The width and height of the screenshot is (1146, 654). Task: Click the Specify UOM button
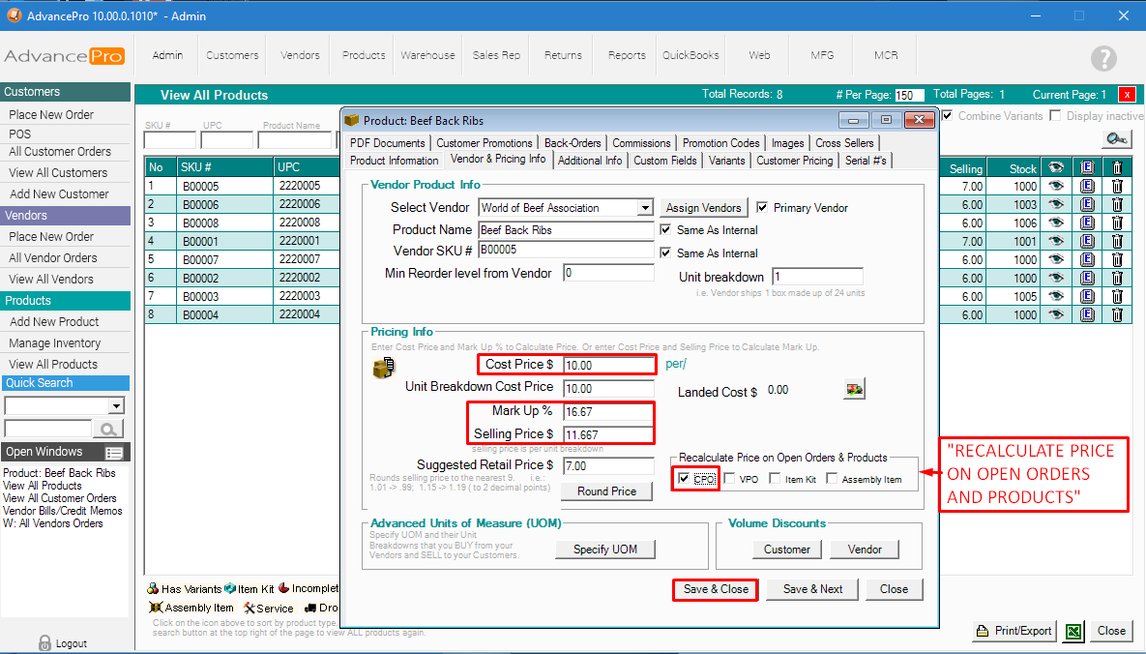click(605, 550)
